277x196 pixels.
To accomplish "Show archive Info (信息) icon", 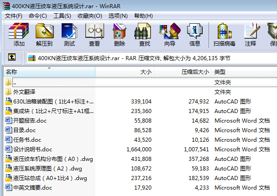I will [195, 31].
